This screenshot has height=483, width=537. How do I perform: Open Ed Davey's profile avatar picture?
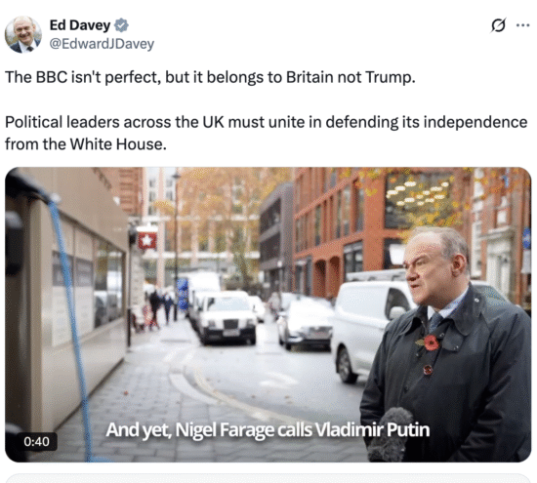(x=23, y=34)
